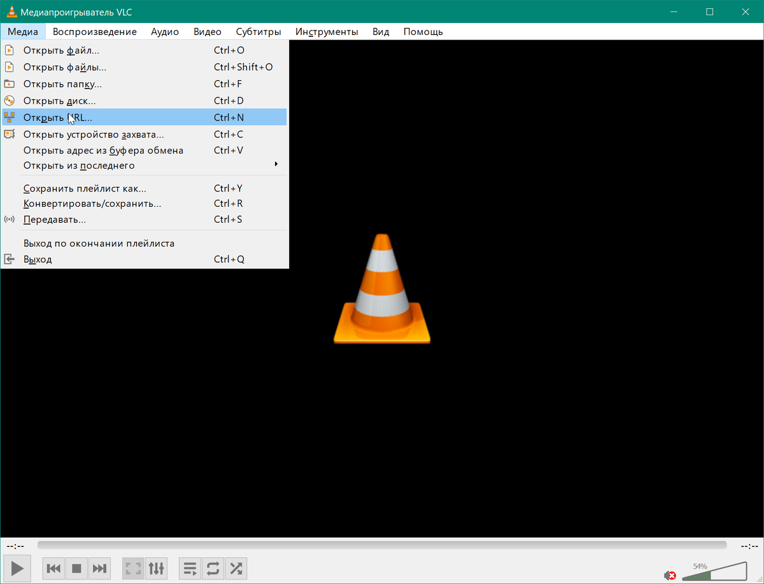This screenshot has width=764, height=584.
Task: Choose Передавать... stream option
Action: tap(144, 219)
